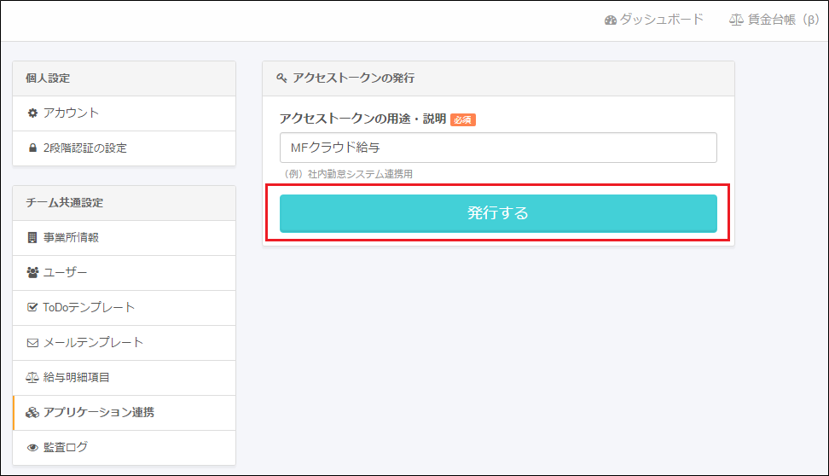Click the アクセストークンの発行 panel title
The height and width of the screenshot is (476, 829).
point(353,78)
